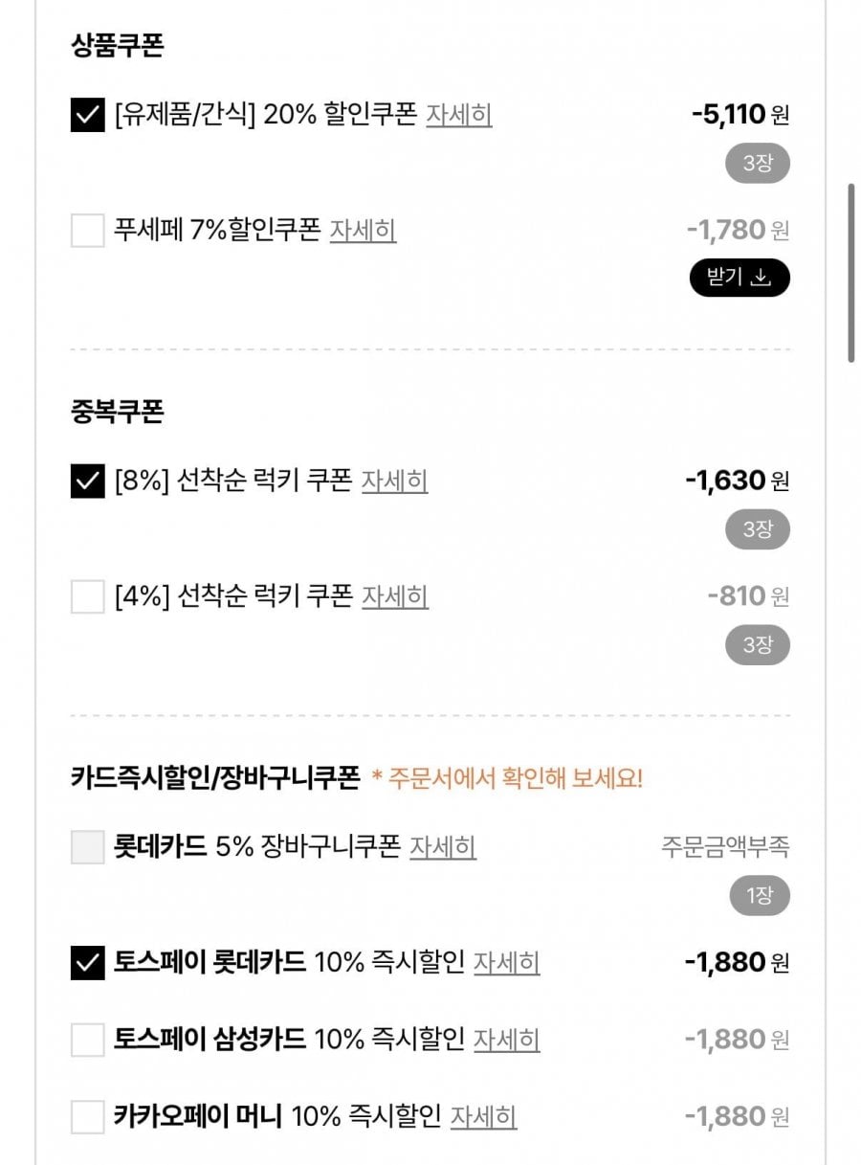This screenshot has height=1165, width=861.
Task: View 자세히 for [8%] 럭키 쿠폰
Action: coord(394,481)
